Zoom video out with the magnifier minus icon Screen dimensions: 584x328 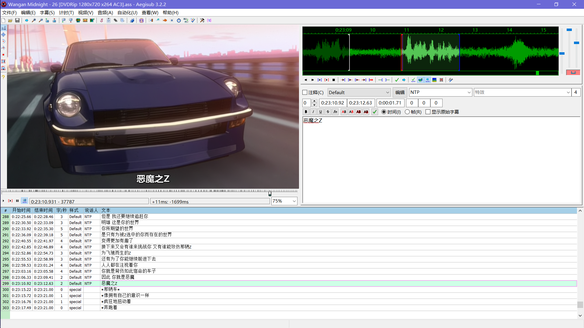point(41,20)
